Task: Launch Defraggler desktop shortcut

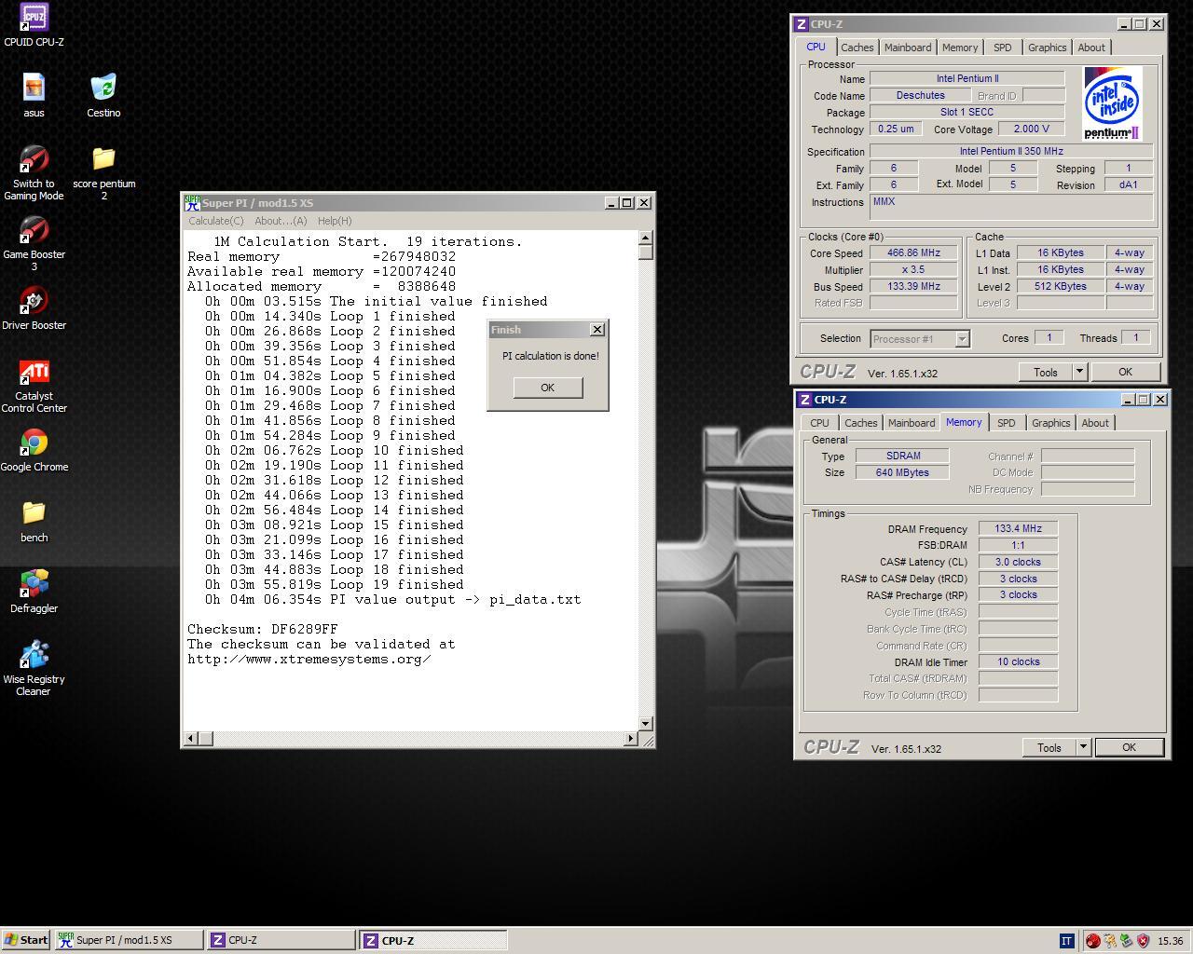Action: pos(34,593)
